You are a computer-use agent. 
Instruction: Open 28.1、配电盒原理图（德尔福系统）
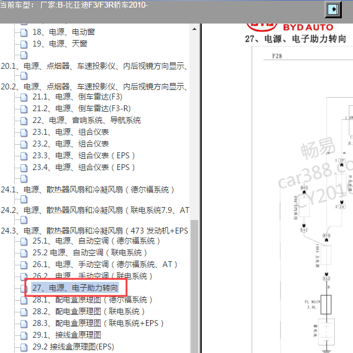coord(92,299)
